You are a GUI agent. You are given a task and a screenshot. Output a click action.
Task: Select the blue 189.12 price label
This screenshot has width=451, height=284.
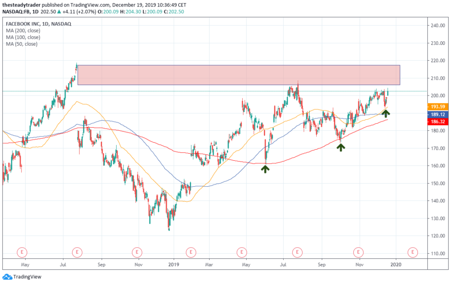[x=438, y=114]
